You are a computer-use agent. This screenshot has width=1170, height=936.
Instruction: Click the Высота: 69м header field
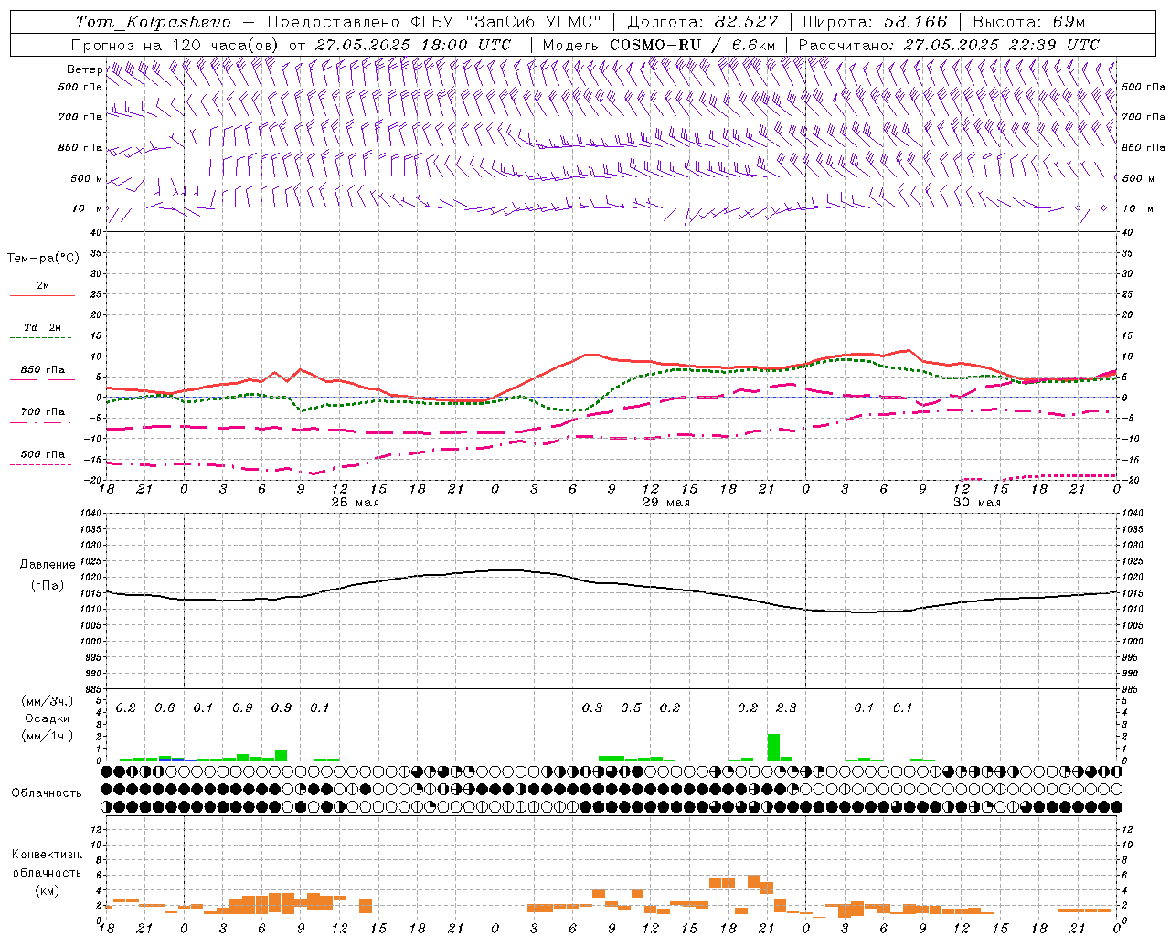point(1029,22)
